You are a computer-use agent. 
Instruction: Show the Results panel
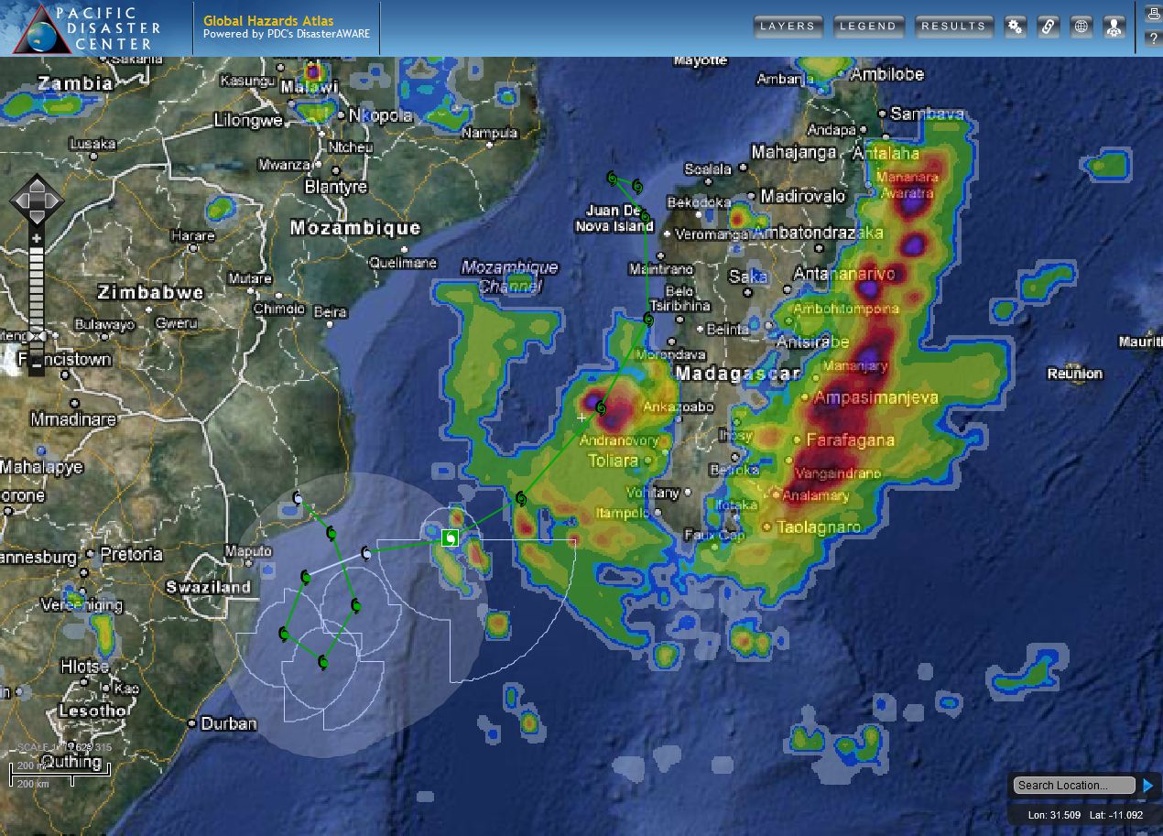(x=953, y=27)
